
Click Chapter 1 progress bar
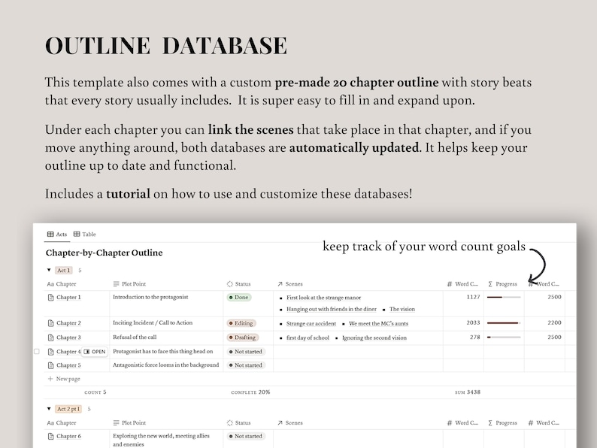pos(504,297)
